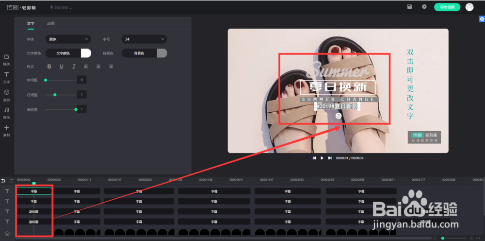The height and width of the screenshot is (241, 485).
Task: Align text to the left
Action: tap(86, 66)
